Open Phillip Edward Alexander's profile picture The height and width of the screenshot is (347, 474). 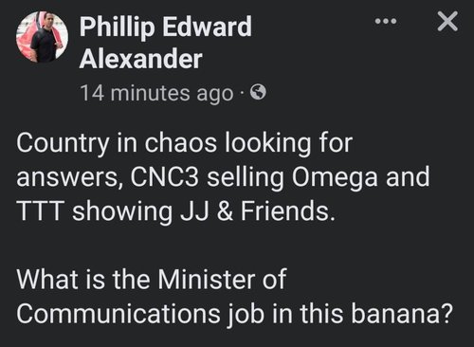(42, 37)
